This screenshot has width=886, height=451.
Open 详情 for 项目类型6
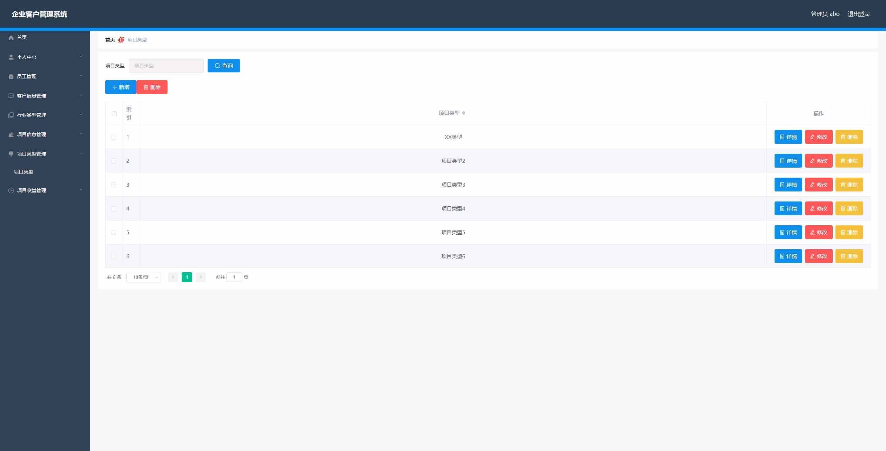(x=788, y=256)
